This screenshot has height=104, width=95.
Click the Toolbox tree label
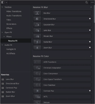click(8, 7)
